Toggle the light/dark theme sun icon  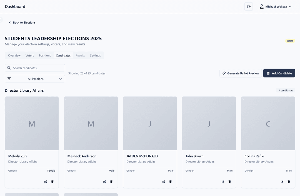249,6
